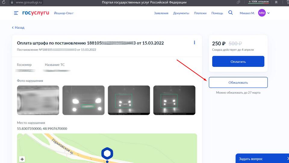
Task: Expand the user profile dropdown chevron
Action: [x=269, y=13]
